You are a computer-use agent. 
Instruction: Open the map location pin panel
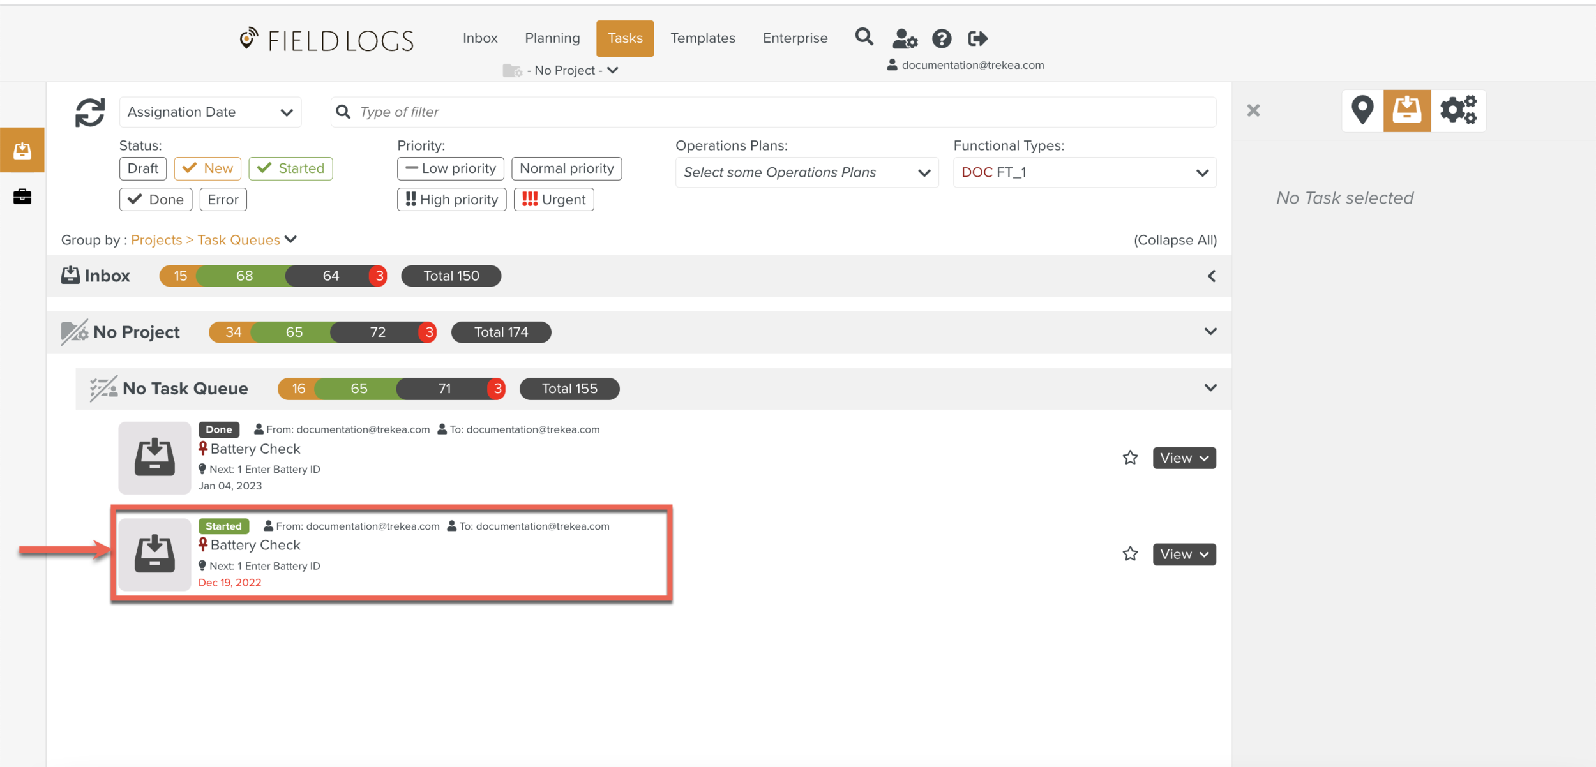click(x=1362, y=110)
